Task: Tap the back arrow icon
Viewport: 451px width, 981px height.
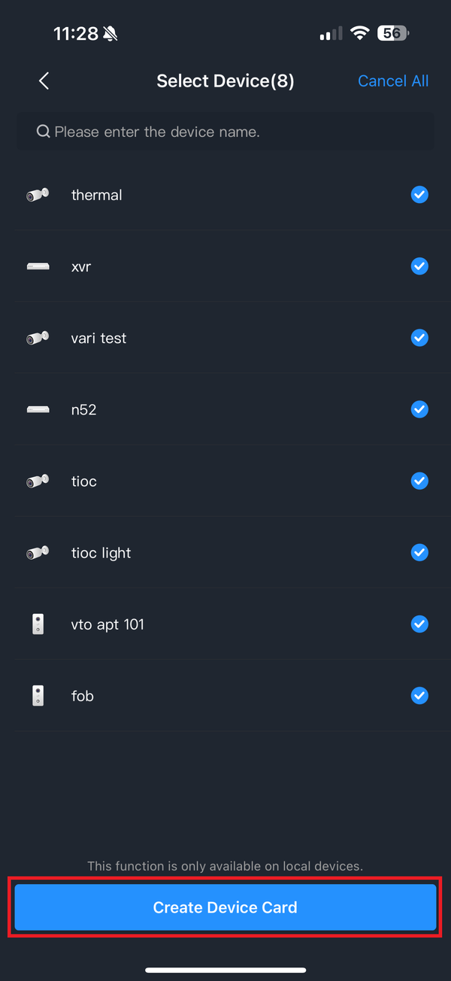Action: click(x=44, y=81)
